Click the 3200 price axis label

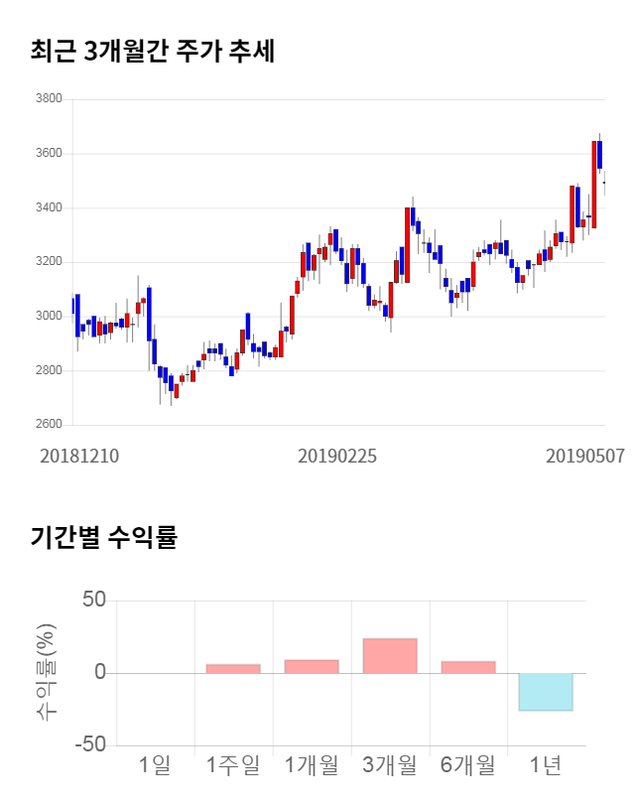point(48,262)
